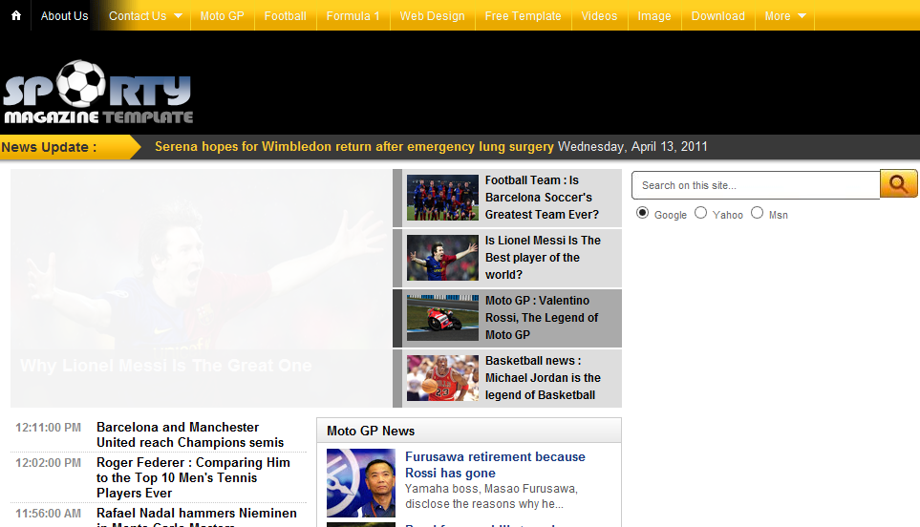Click the 'News Update :' label
The image size is (920, 527).
point(49,147)
